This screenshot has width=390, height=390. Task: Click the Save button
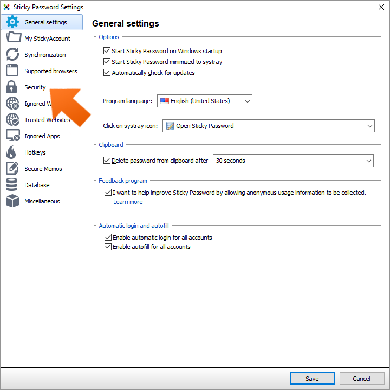(x=313, y=378)
